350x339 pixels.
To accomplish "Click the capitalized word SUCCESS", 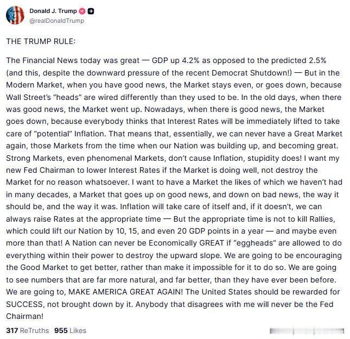I will [x=24, y=304].
